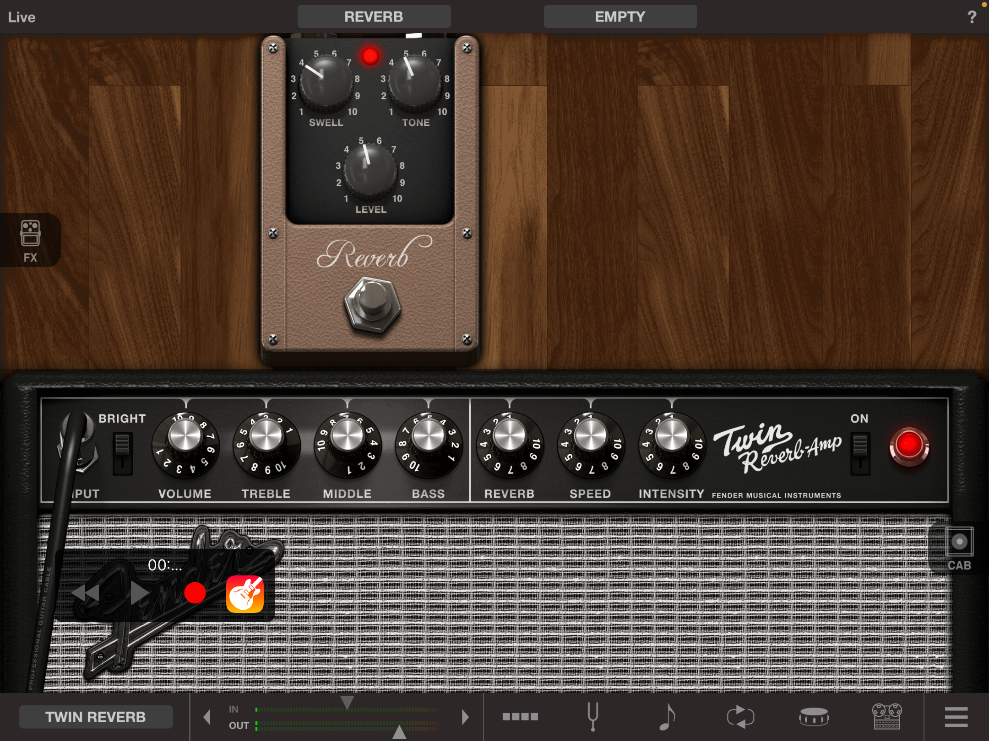This screenshot has height=741, width=989.
Task: Click the red LED on Reverb pedal
Action: click(370, 56)
